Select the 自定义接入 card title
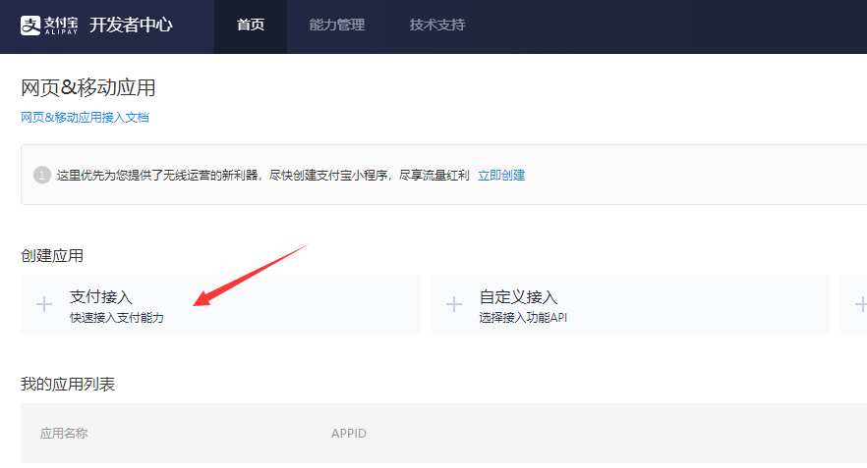 [x=518, y=296]
